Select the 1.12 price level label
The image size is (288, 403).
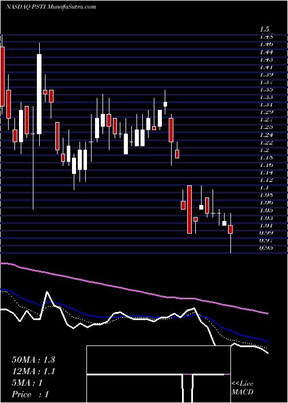coord(267,180)
